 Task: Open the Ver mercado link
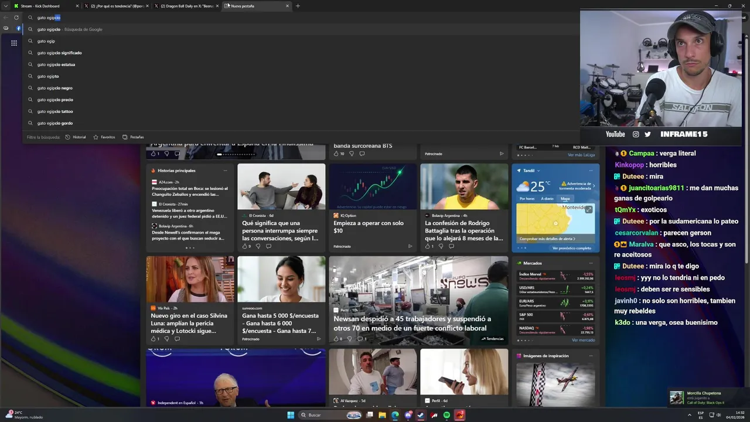(x=583, y=340)
